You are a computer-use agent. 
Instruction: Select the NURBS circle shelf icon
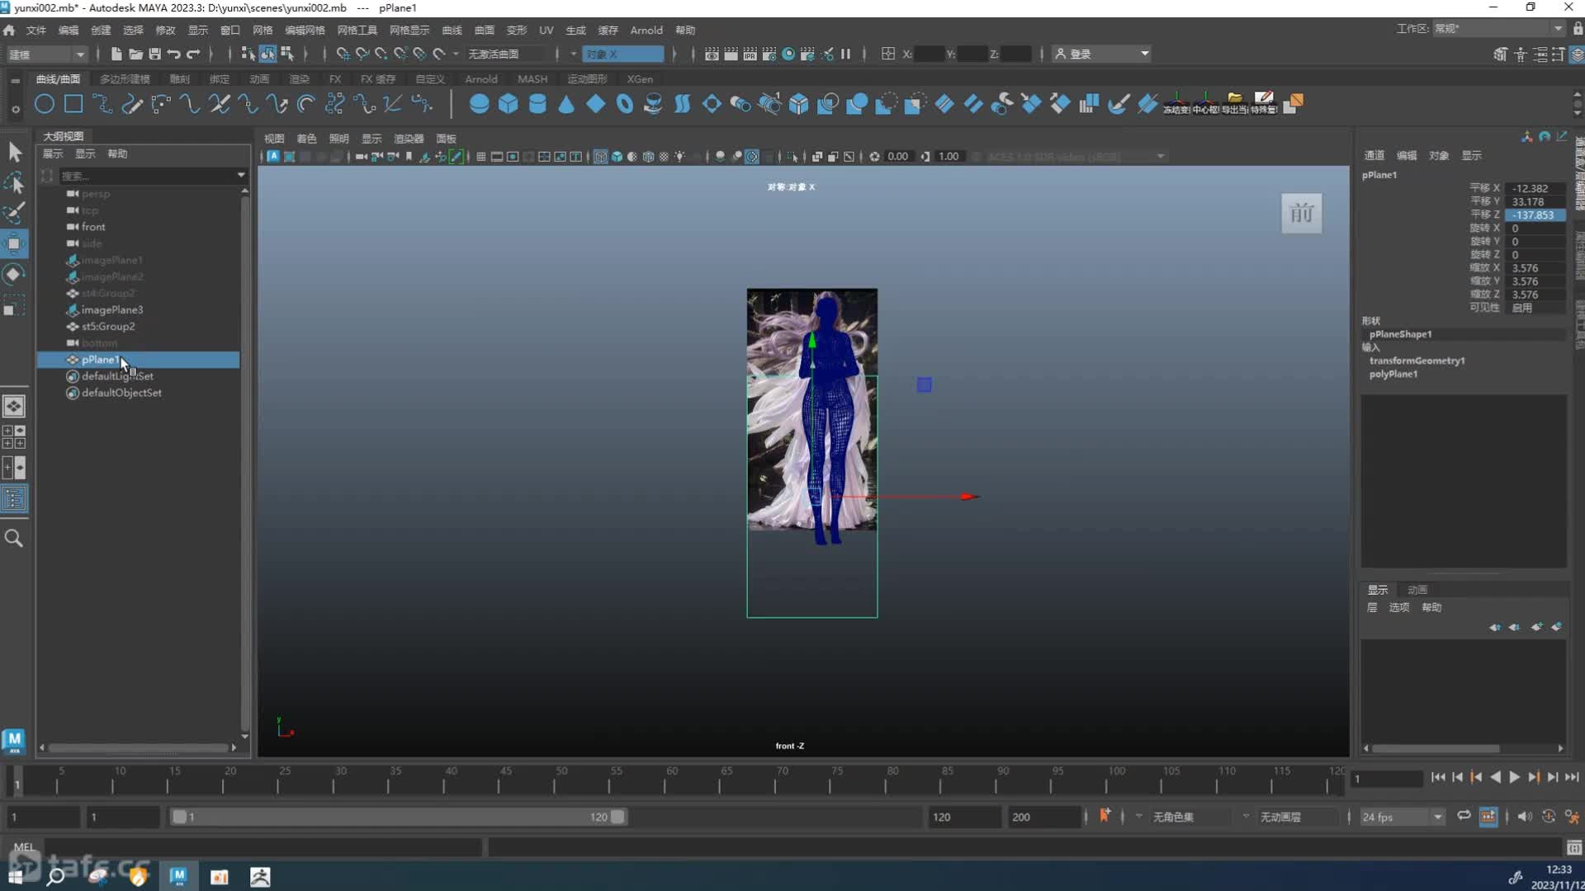(45, 104)
